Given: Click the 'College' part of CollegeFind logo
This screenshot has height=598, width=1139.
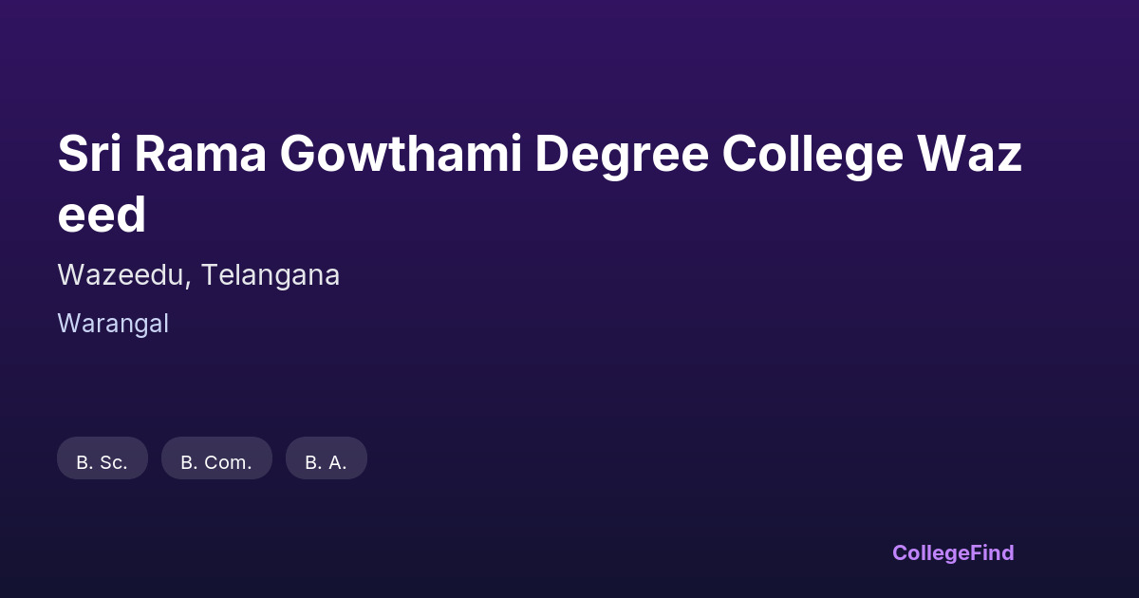Looking at the screenshot, I should tap(931, 552).
